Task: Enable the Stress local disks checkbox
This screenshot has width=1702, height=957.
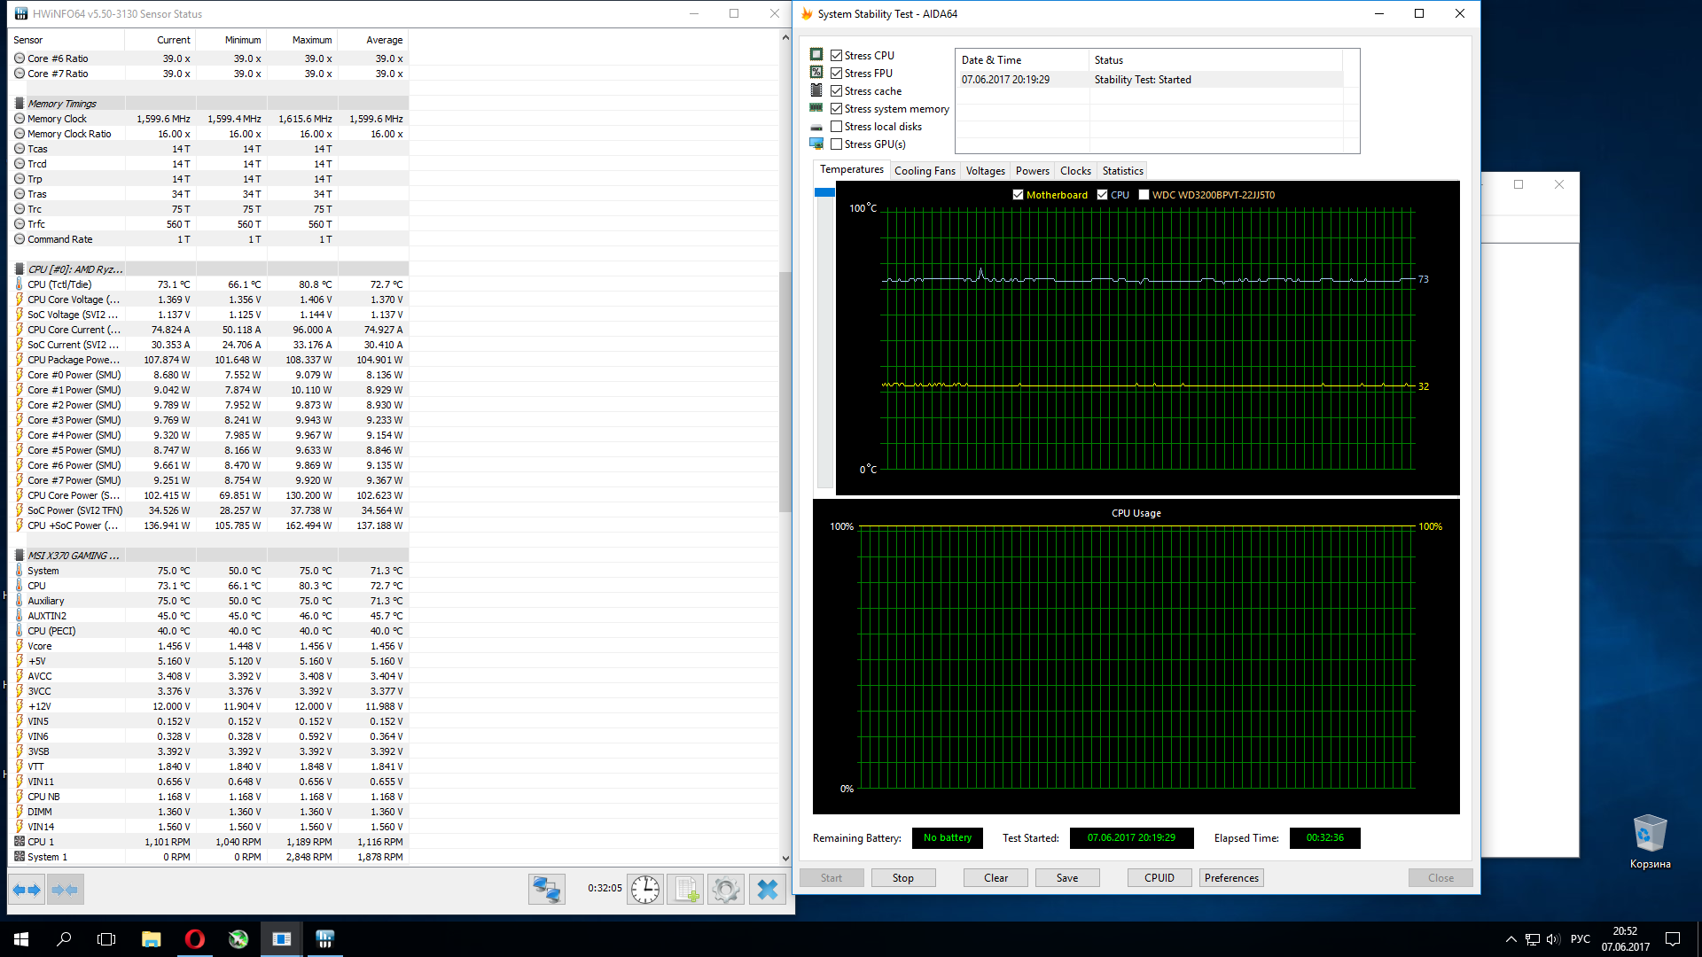Action: click(836, 127)
